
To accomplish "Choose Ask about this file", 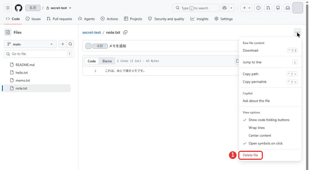I will [x=270, y=101].
